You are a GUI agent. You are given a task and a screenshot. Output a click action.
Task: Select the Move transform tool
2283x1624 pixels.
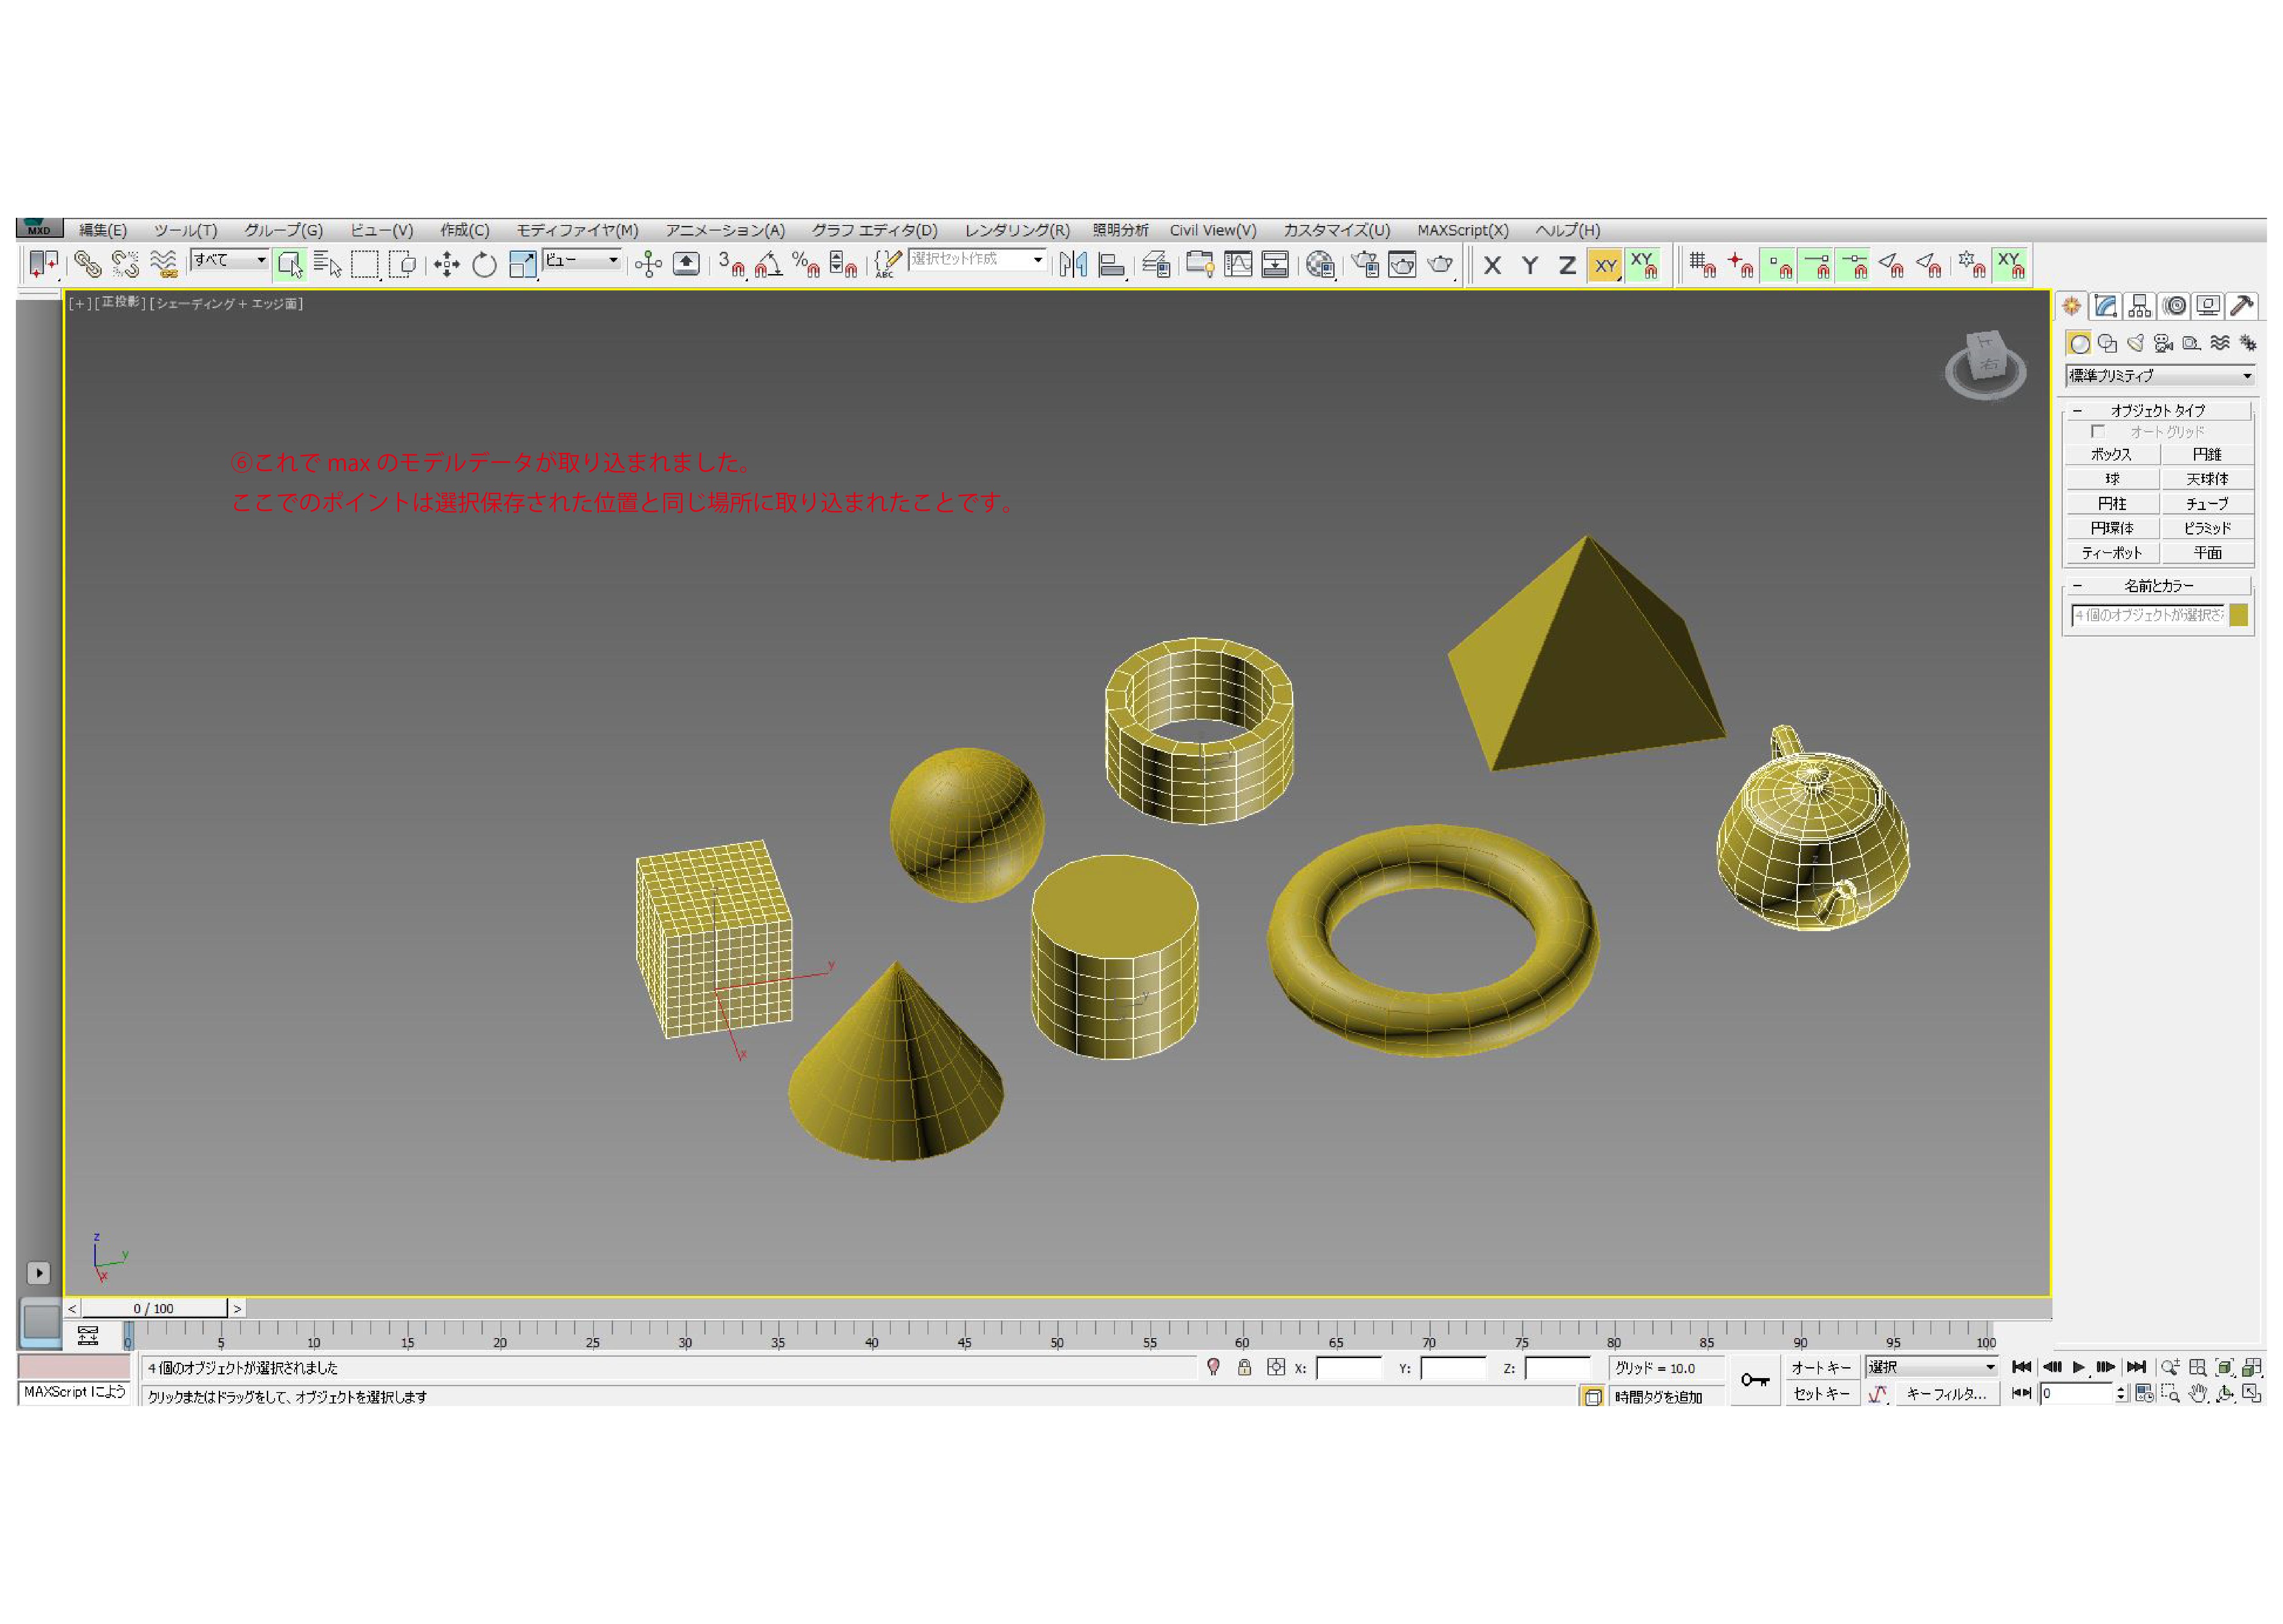click(446, 264)
